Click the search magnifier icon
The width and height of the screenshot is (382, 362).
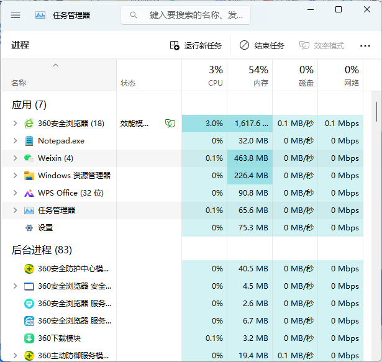point(134,15)
